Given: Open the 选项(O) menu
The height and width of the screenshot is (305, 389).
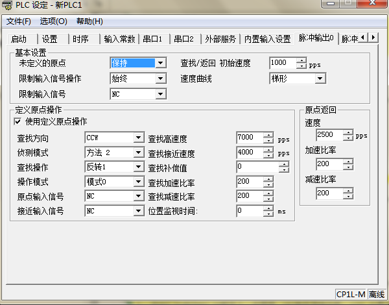Looking at the screenshot, I should tap(53, 21).
